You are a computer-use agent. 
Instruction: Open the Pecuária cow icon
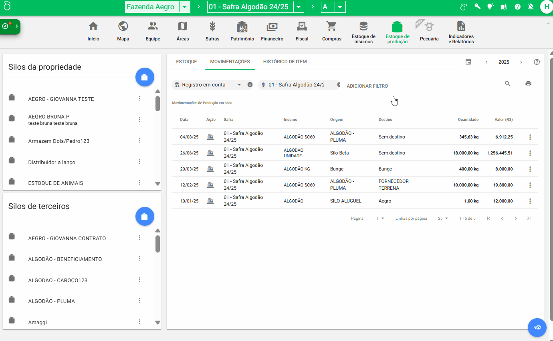click(x=429, y=27)
